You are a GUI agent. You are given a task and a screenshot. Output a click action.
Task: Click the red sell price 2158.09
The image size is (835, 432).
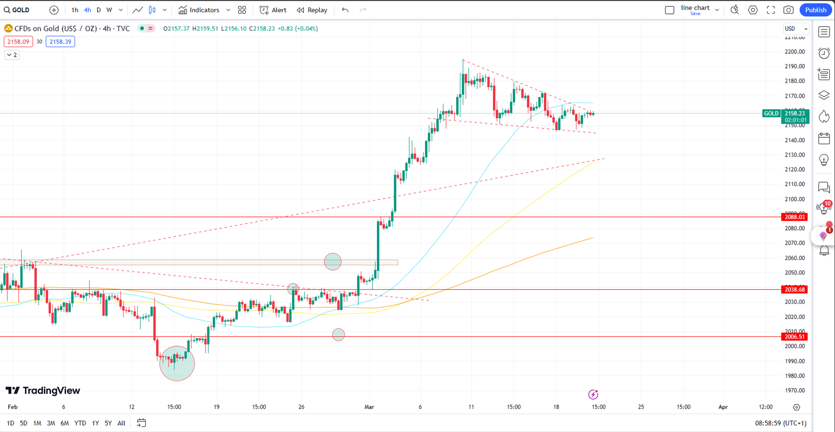pyautogui.click(x=18, y=41)
